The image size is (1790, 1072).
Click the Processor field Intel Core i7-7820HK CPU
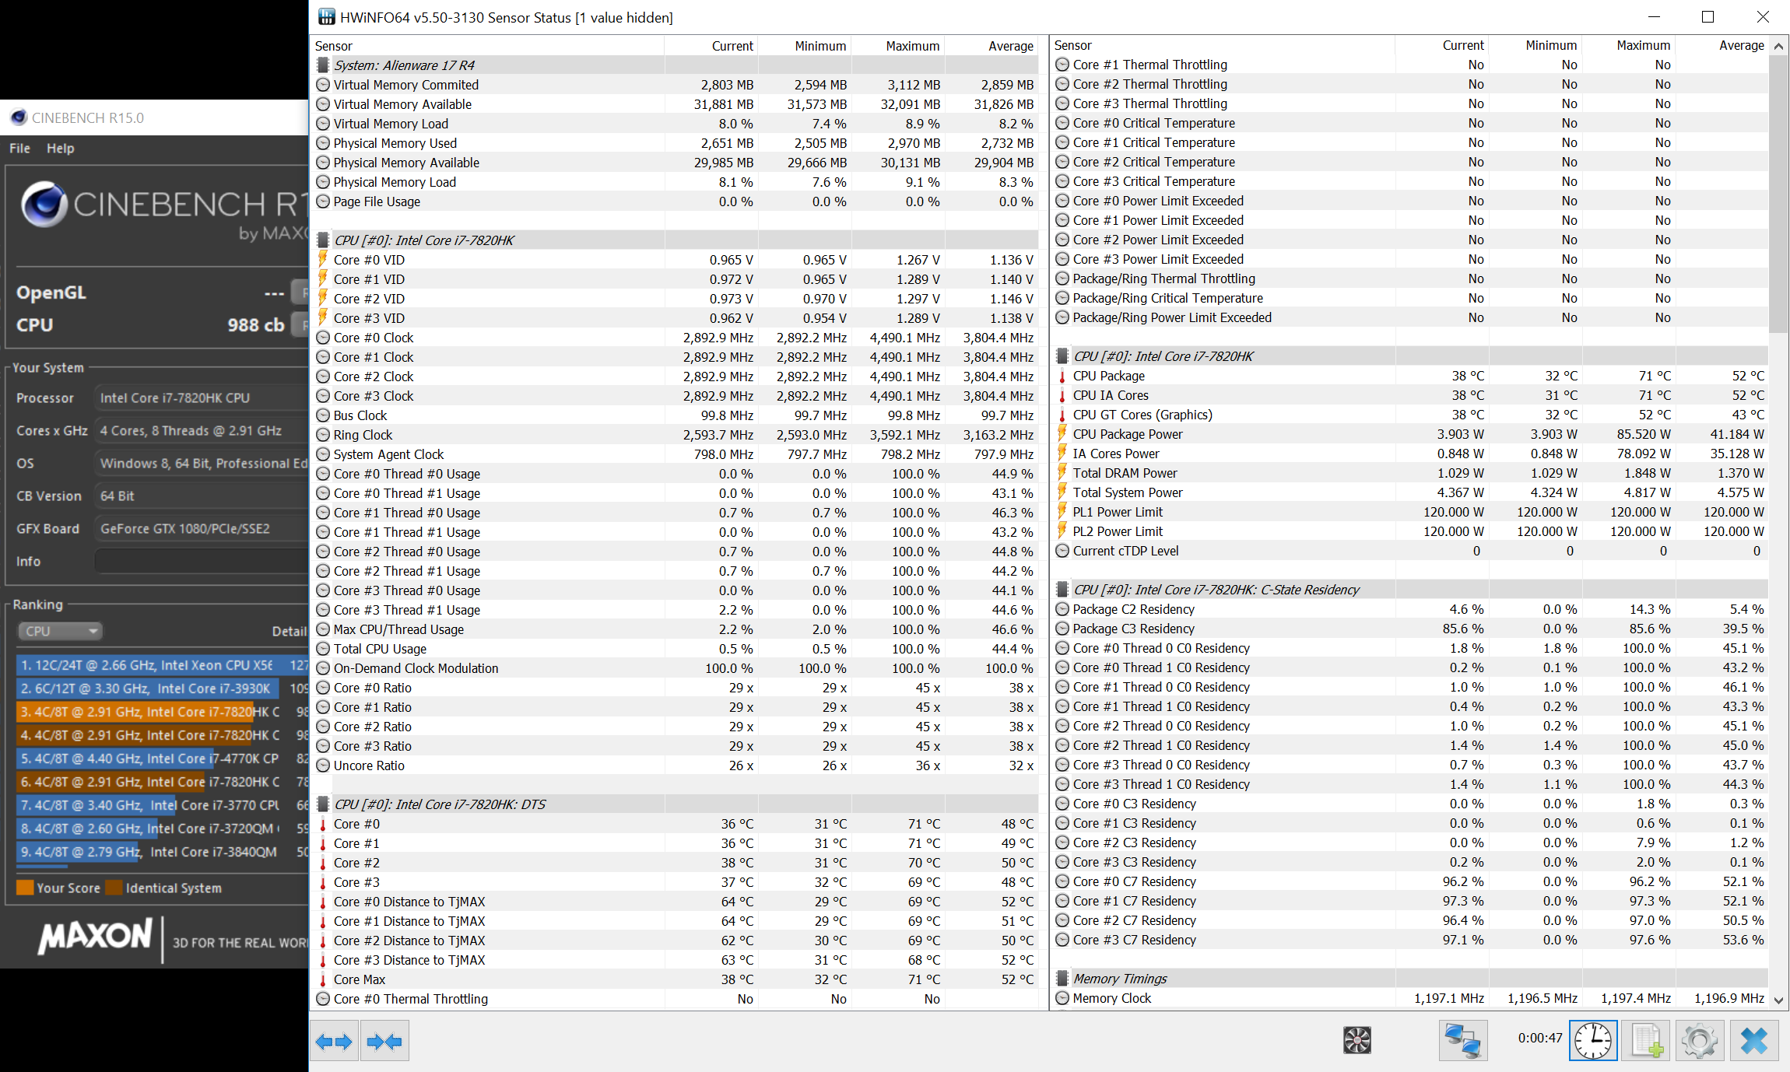[201, 398]
